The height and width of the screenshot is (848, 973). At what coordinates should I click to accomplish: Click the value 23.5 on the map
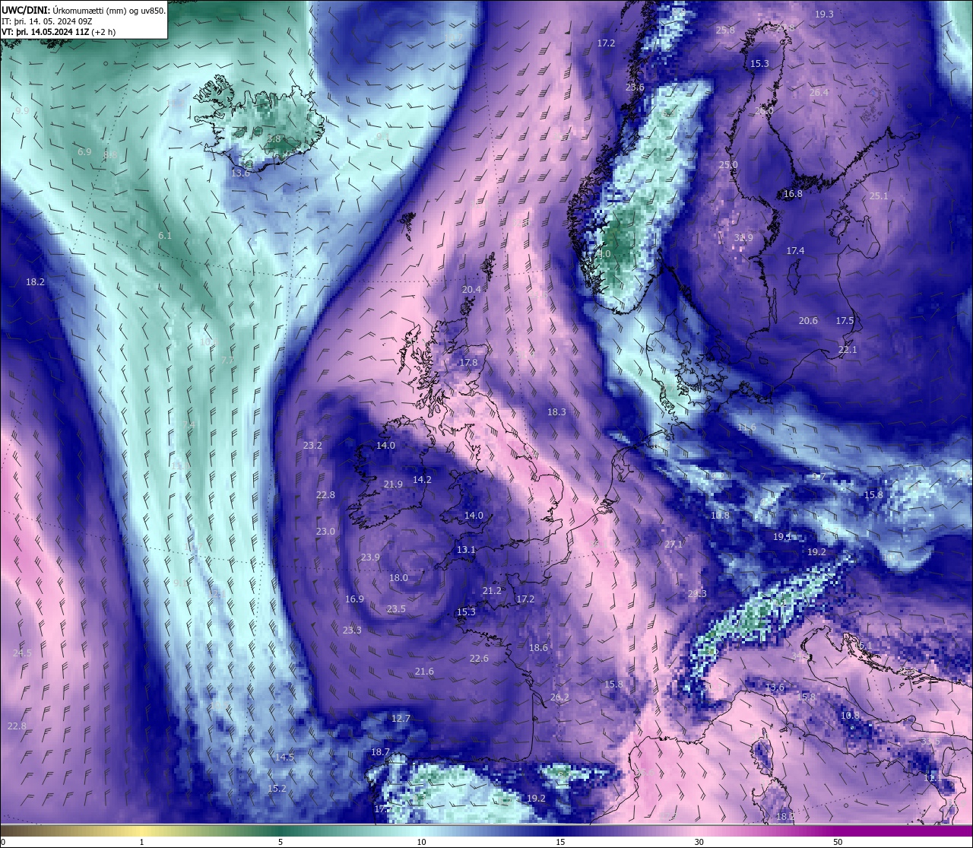tap(396, 609)
